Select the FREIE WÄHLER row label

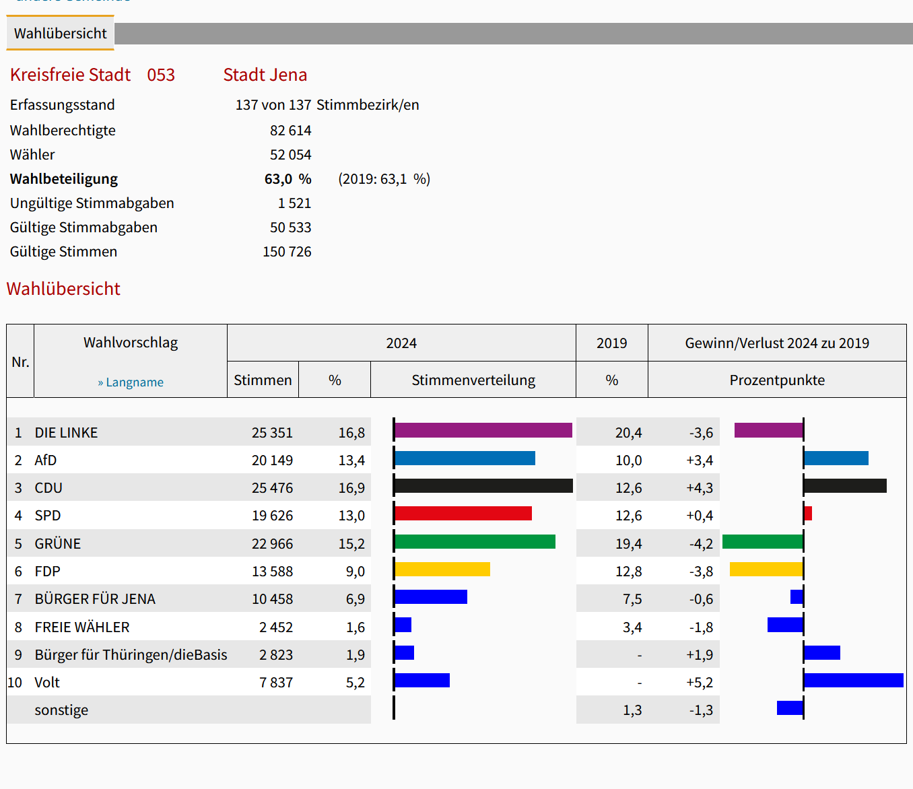82,627
